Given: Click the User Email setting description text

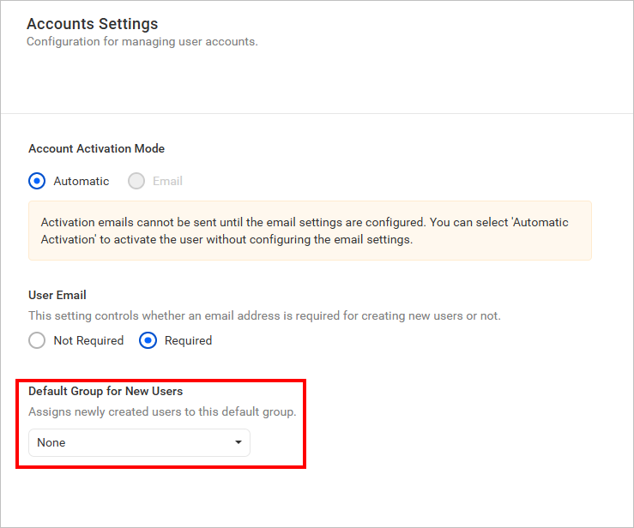Looking at the screenshot, I should click(x=264, y=315).
